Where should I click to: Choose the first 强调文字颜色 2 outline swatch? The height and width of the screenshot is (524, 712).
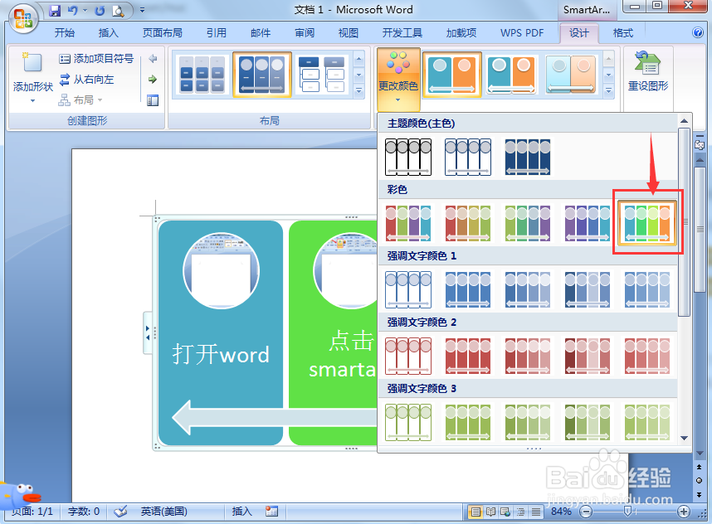pos(408,356)
